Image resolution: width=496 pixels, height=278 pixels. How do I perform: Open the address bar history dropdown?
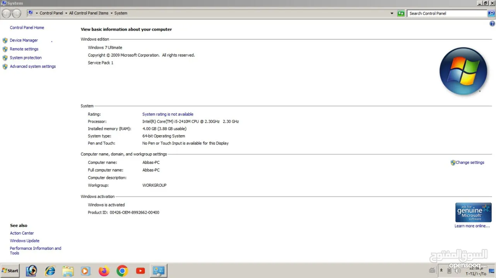click(x=392, y=14)
